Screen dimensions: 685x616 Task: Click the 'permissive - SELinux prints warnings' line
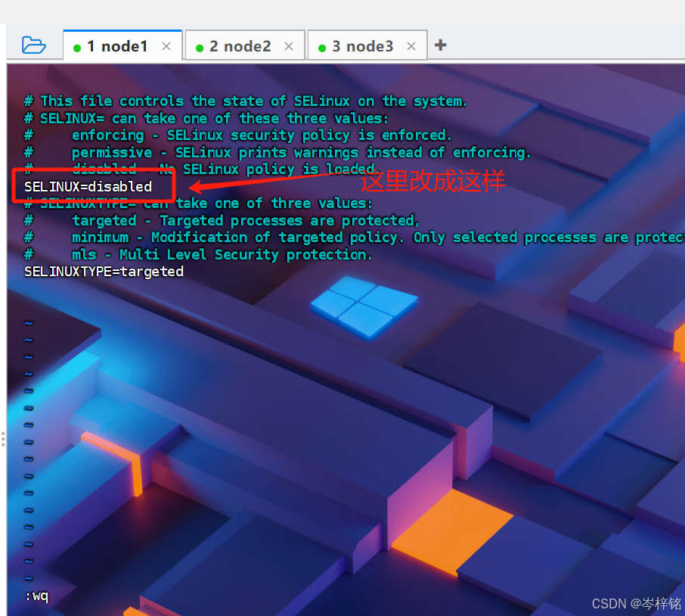coord(277,153)
